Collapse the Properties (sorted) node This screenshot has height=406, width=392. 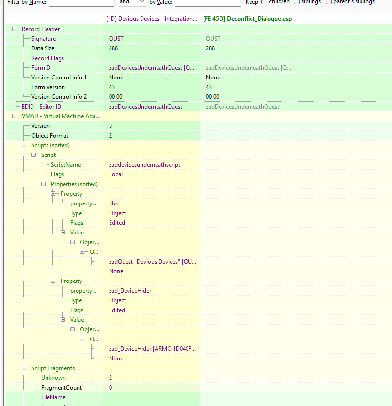(x=44, y=184)
